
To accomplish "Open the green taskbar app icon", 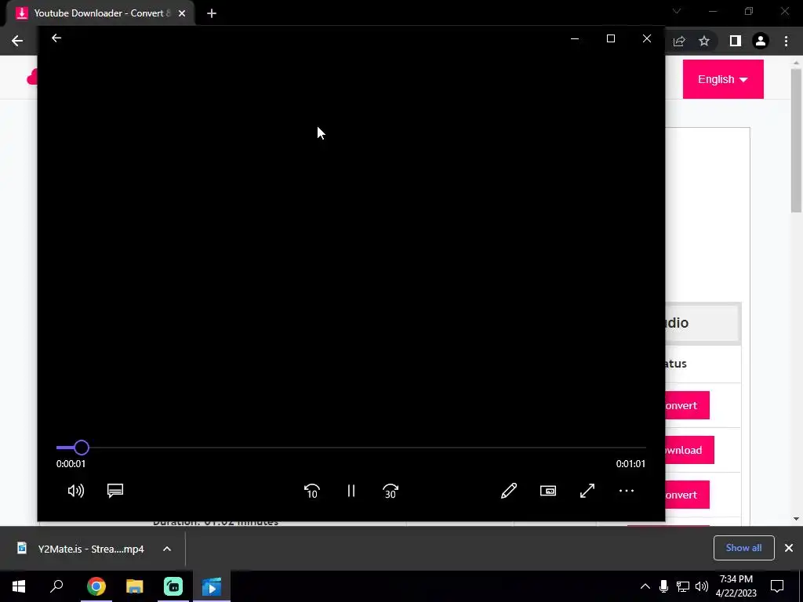I will 173,586.
